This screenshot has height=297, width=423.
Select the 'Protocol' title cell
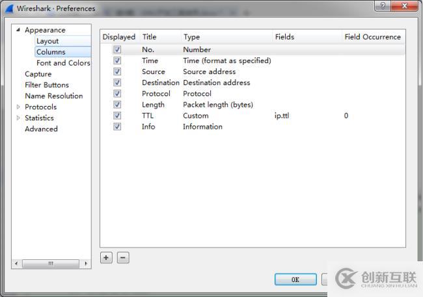point(156,94)
